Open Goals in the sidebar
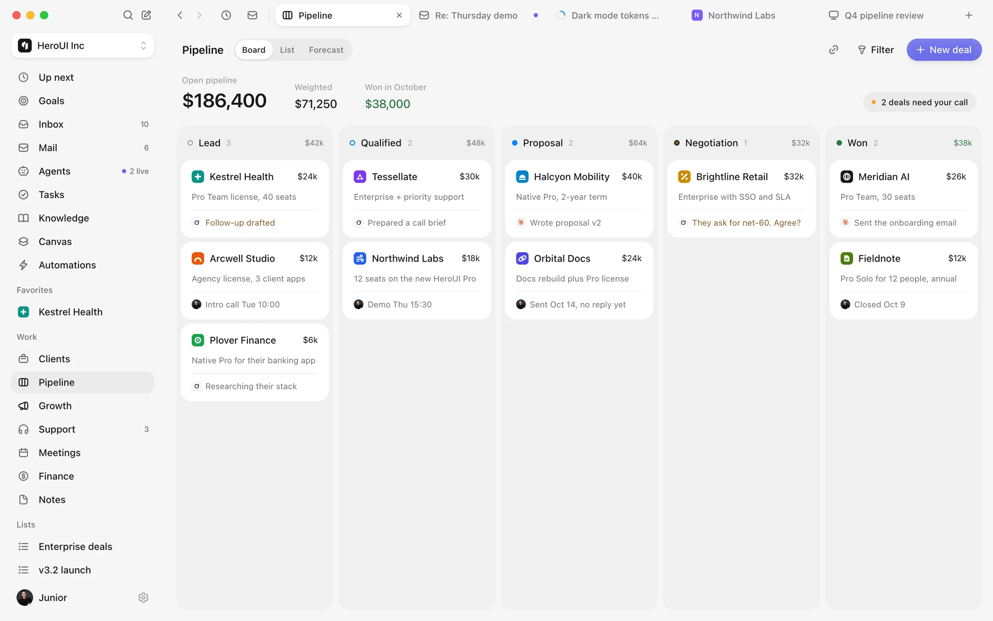993x621 pixels. pyautogui.click(x=83, y=101)
